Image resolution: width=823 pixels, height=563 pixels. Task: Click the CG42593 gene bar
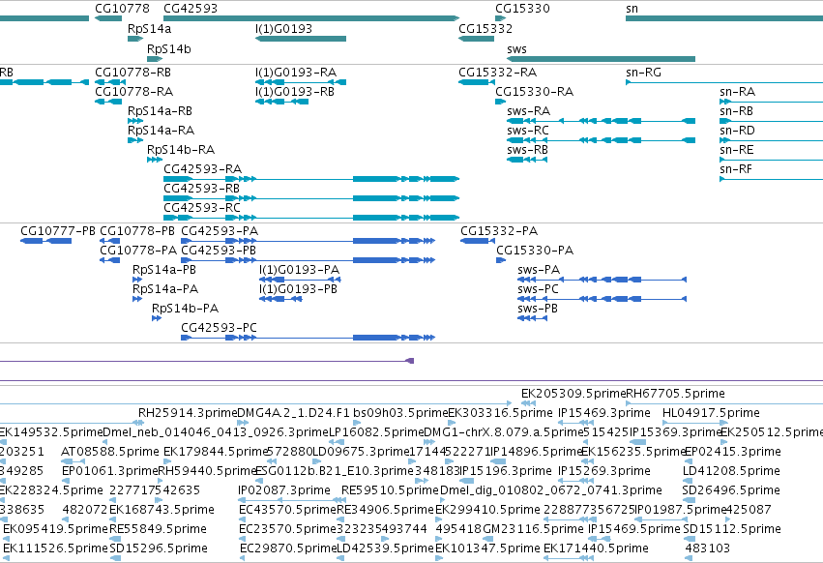coord(311,18)
